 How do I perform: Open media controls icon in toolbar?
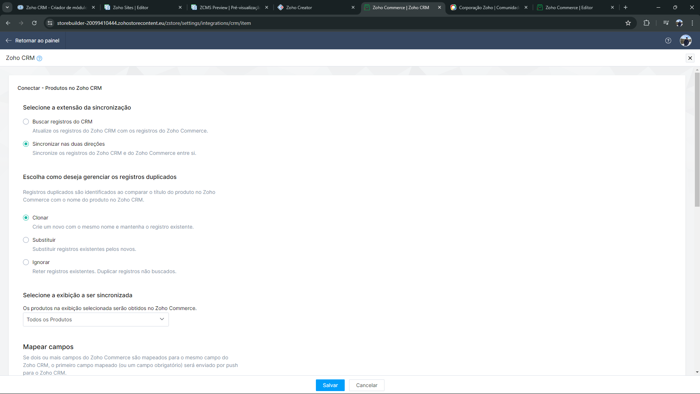pyautogui.click(x=666, y=23)
